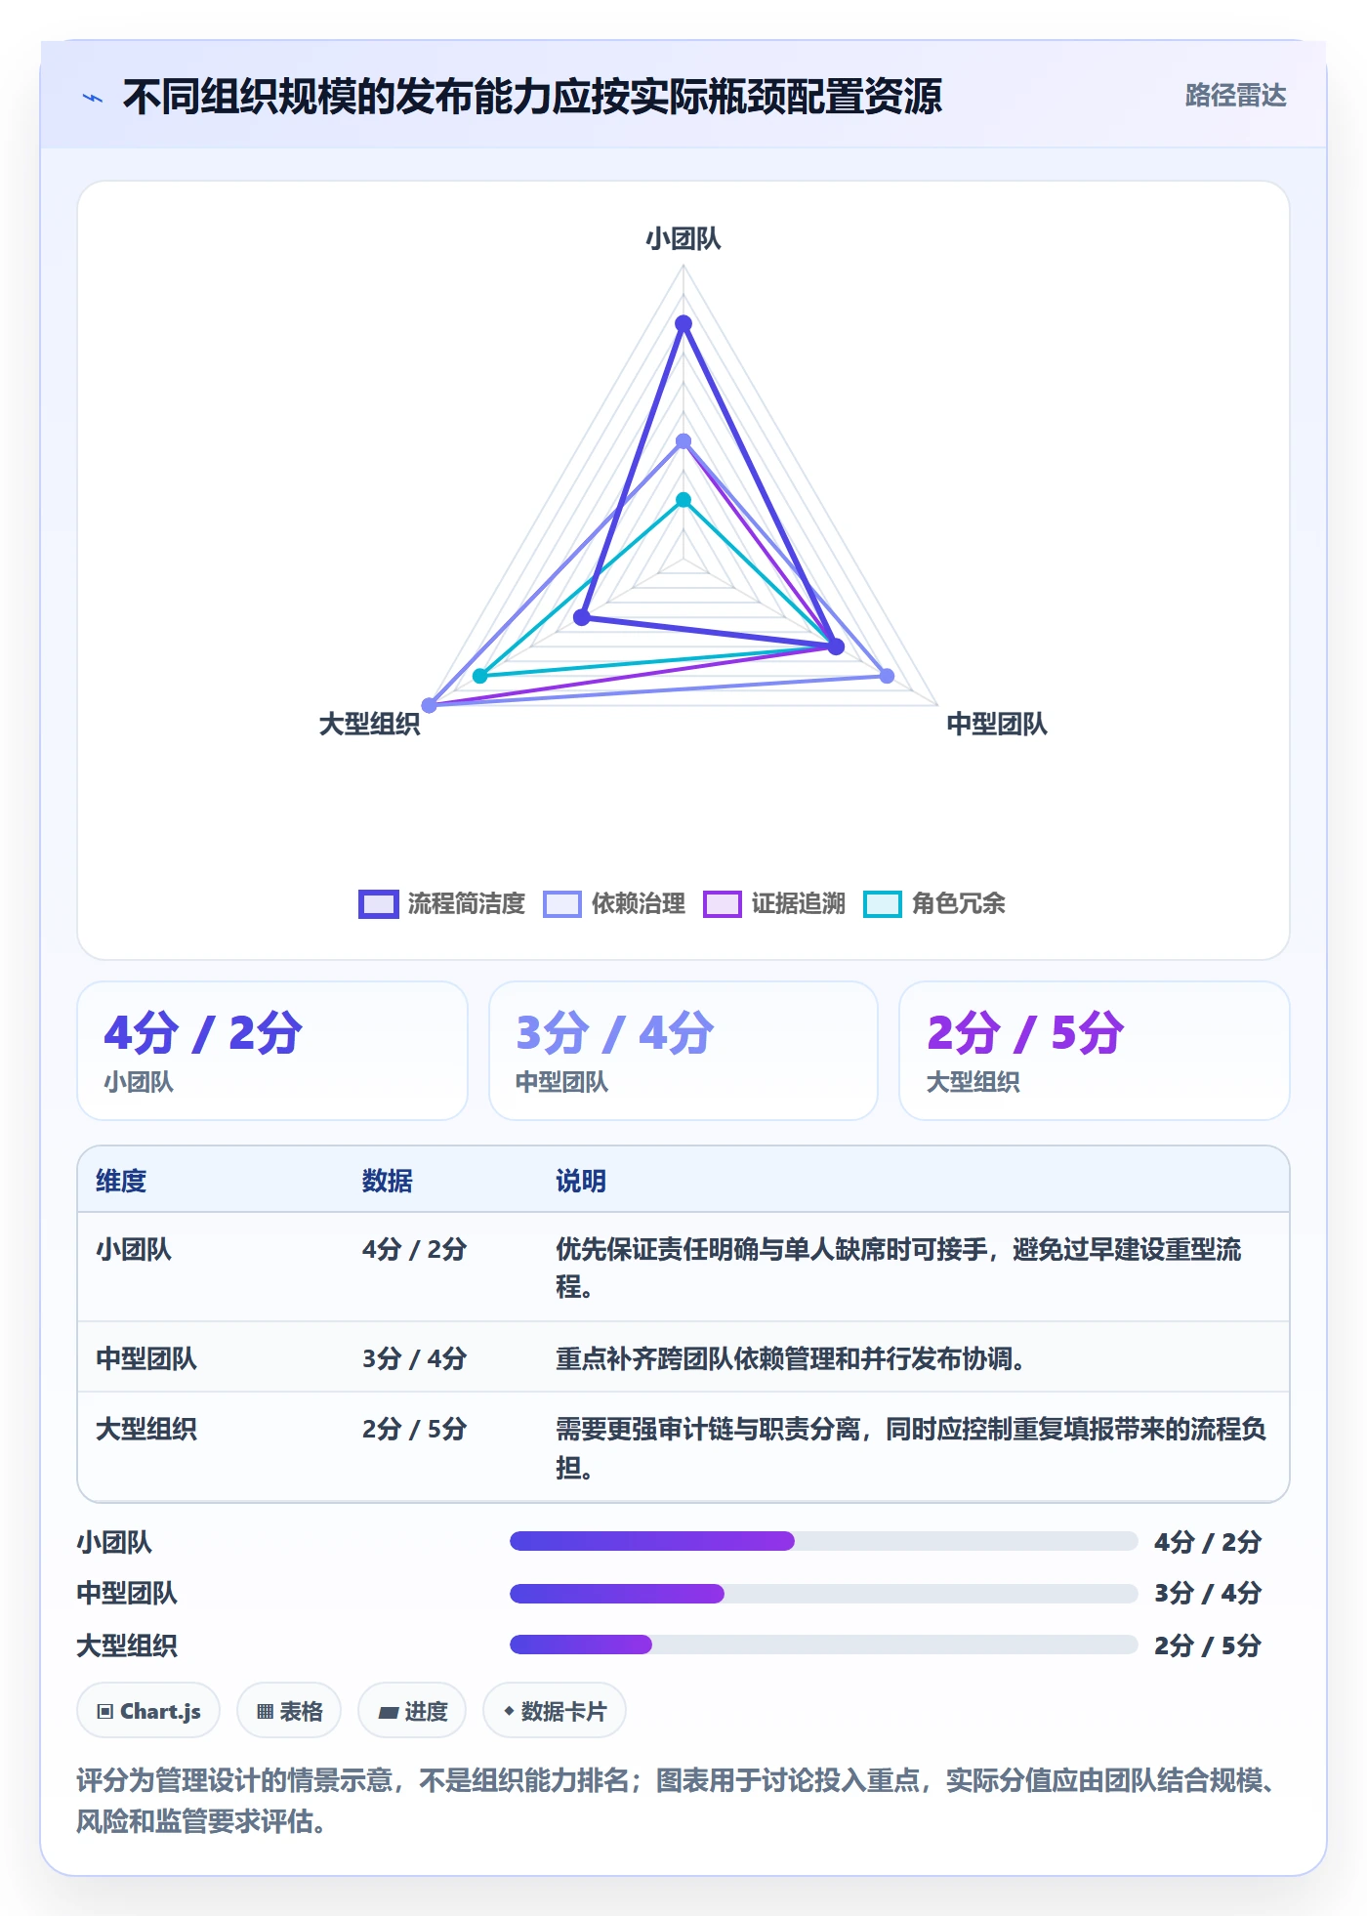Click the icon in the Chart.js chip

coord(105,1711)
